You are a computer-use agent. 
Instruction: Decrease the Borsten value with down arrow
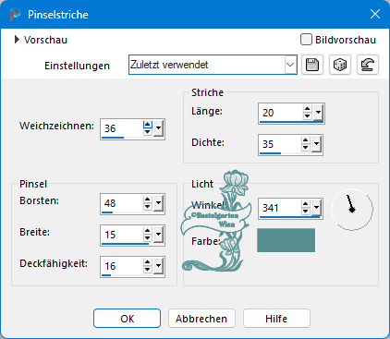point(148,207)
